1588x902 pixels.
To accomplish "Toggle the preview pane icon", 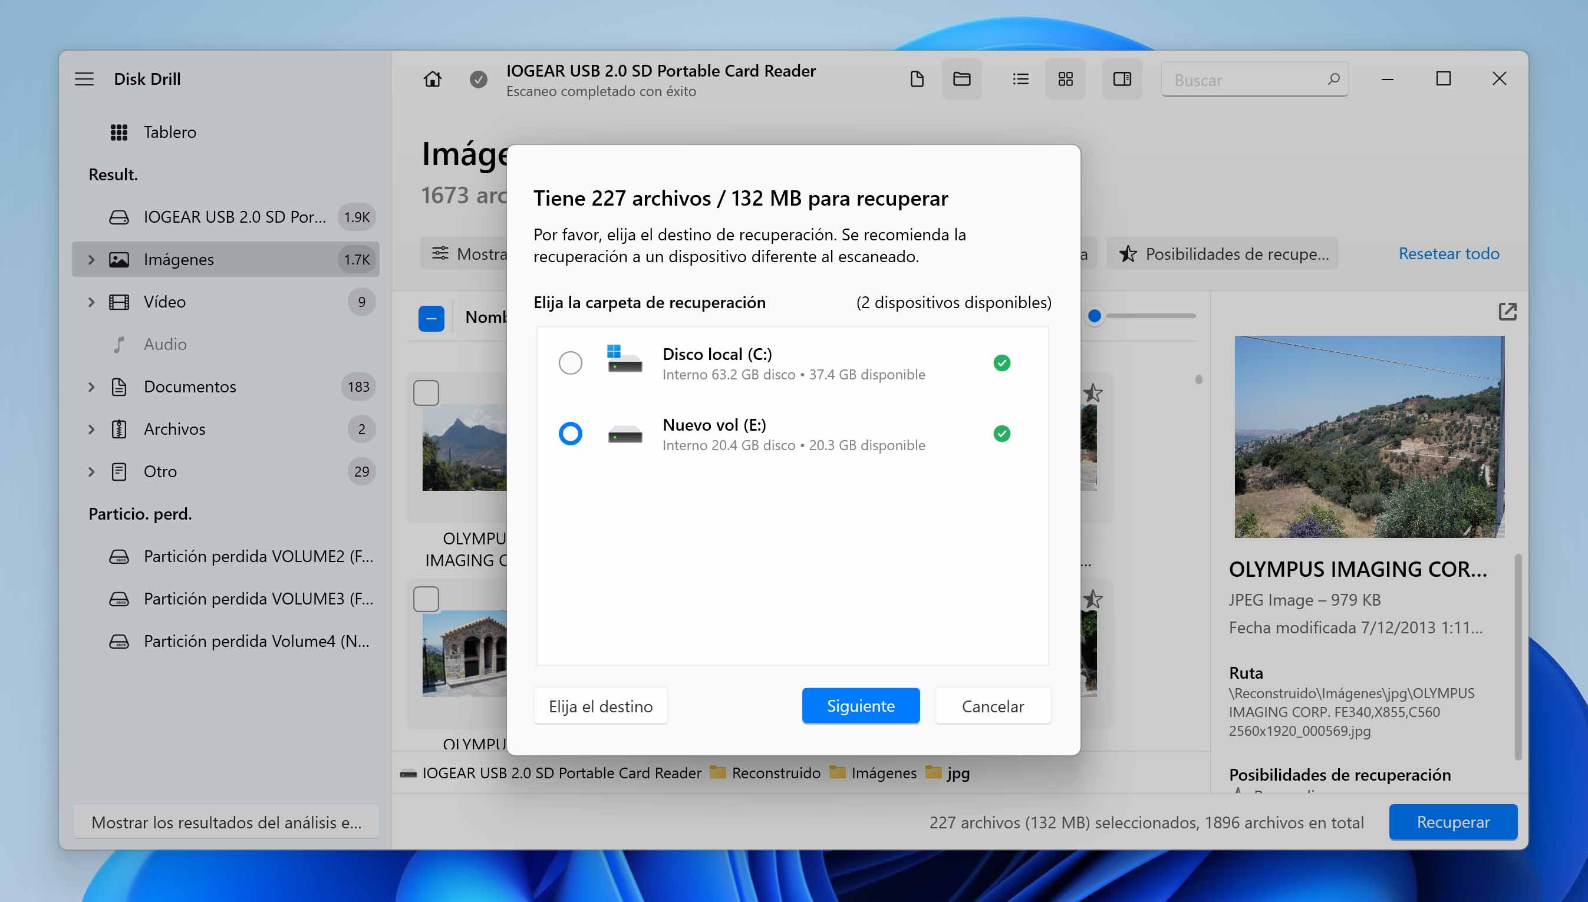I will coord(1122,80).
